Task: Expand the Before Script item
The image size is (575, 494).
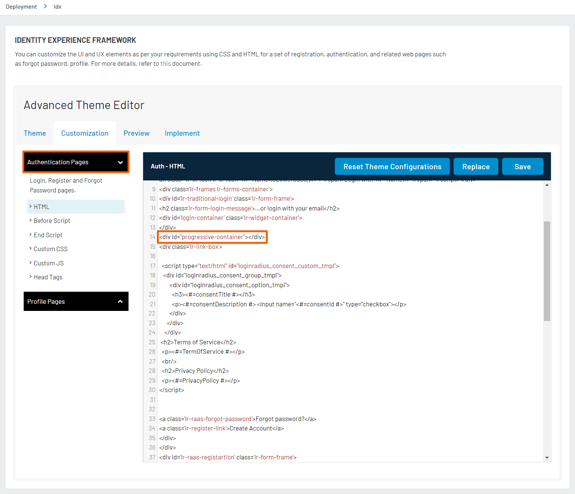Action: 51,220
